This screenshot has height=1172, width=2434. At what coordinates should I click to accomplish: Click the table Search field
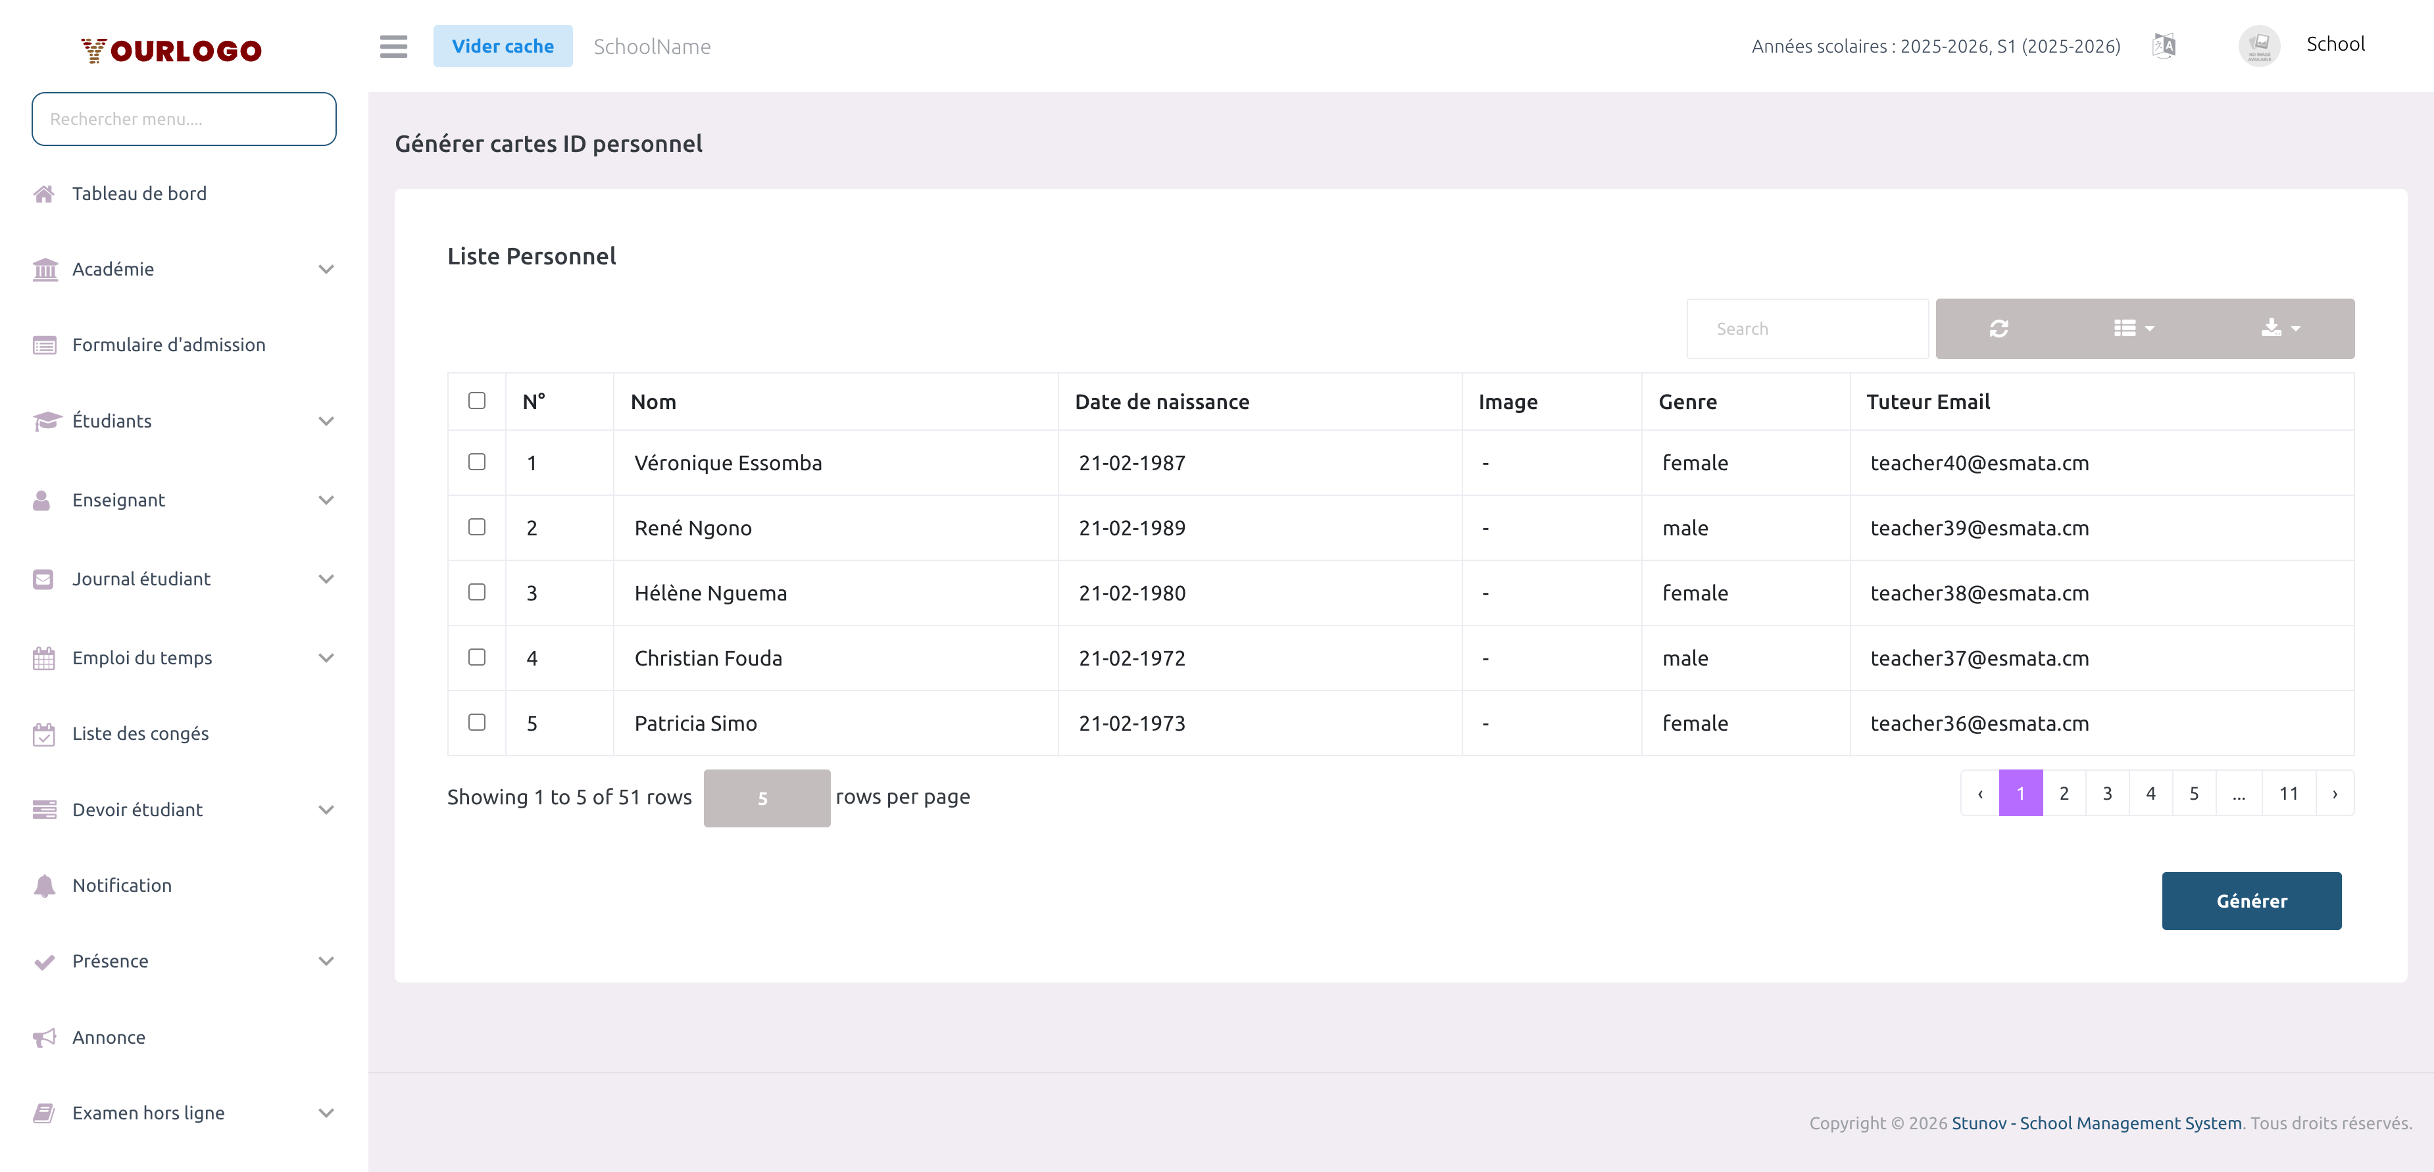pyautogui.click(x=1806, y=329)
